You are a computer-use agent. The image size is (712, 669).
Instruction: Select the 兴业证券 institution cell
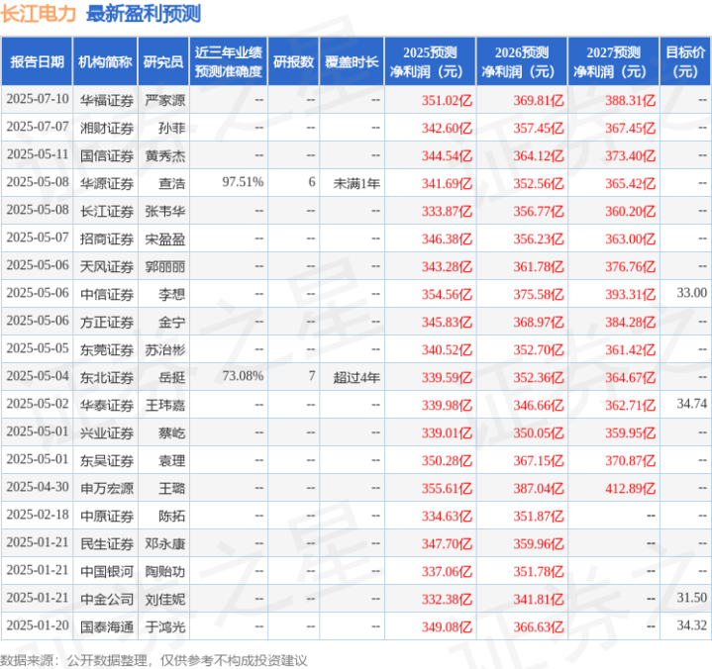click(x=107, y=433)
